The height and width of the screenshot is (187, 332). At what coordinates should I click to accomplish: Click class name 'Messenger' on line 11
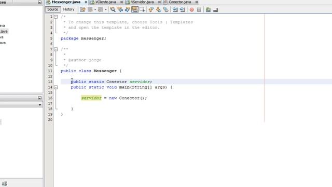(x=105, y=71)
